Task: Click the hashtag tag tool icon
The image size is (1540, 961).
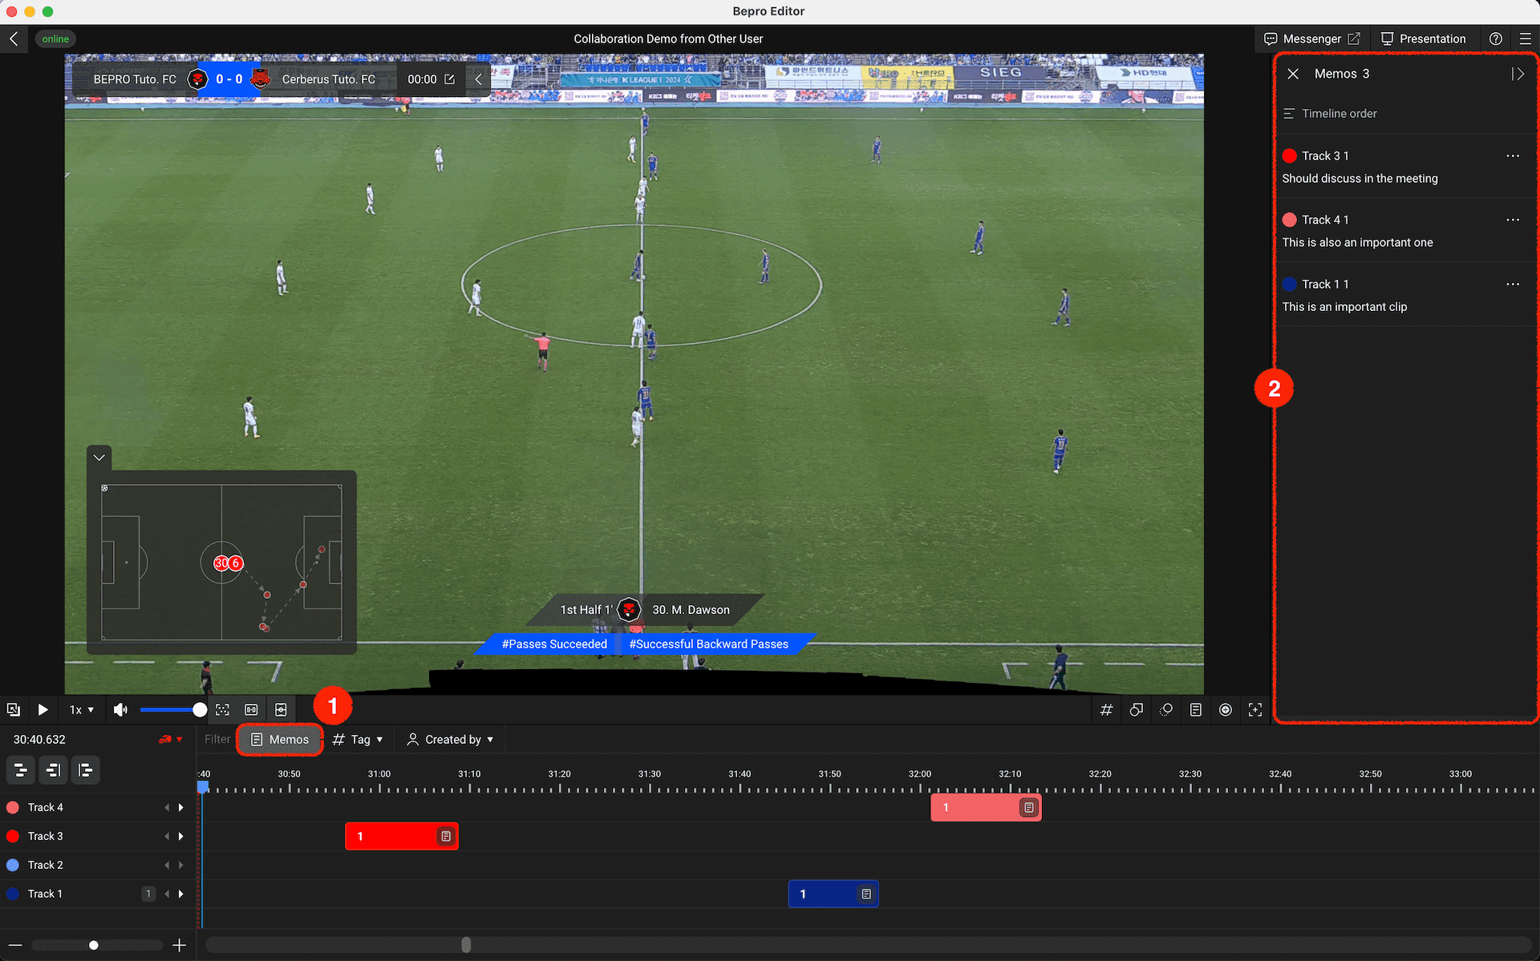Action: click(1106, 710)
